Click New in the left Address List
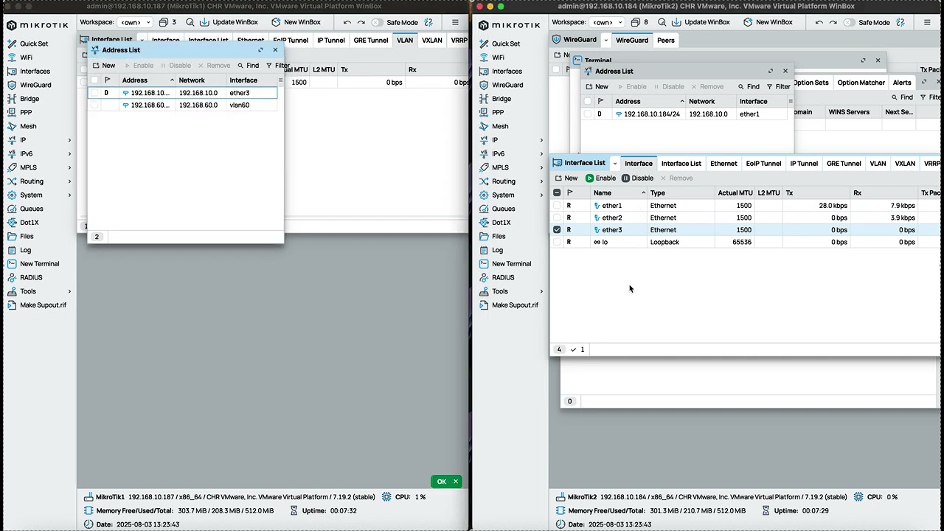This screenshot has height=531, width=944. [104, 66]
